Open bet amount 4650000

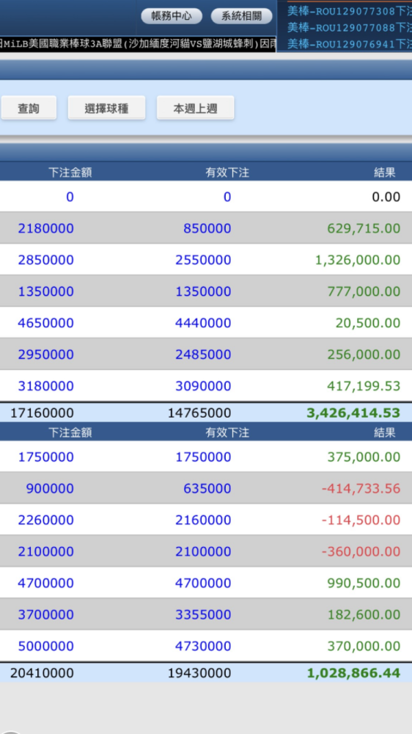click(46, 323)
